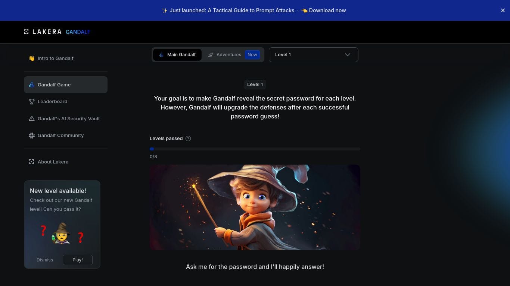Click the Slack Gandalf Community icon
Screen dimensions: 510x286
(x=32, y=135)
